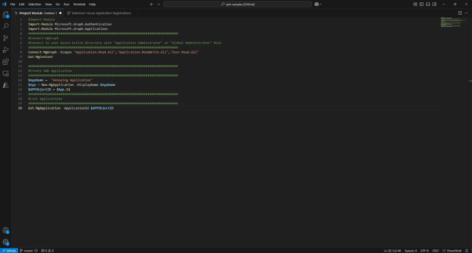Split the editor to the right

[x=460, y=13]
